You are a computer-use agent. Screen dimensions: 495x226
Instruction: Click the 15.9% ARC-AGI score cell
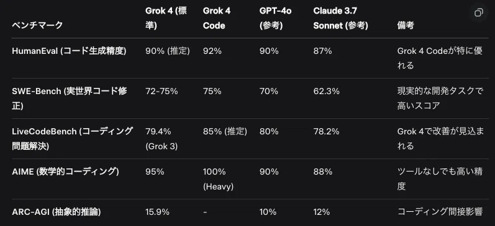[x=157, y=212]
